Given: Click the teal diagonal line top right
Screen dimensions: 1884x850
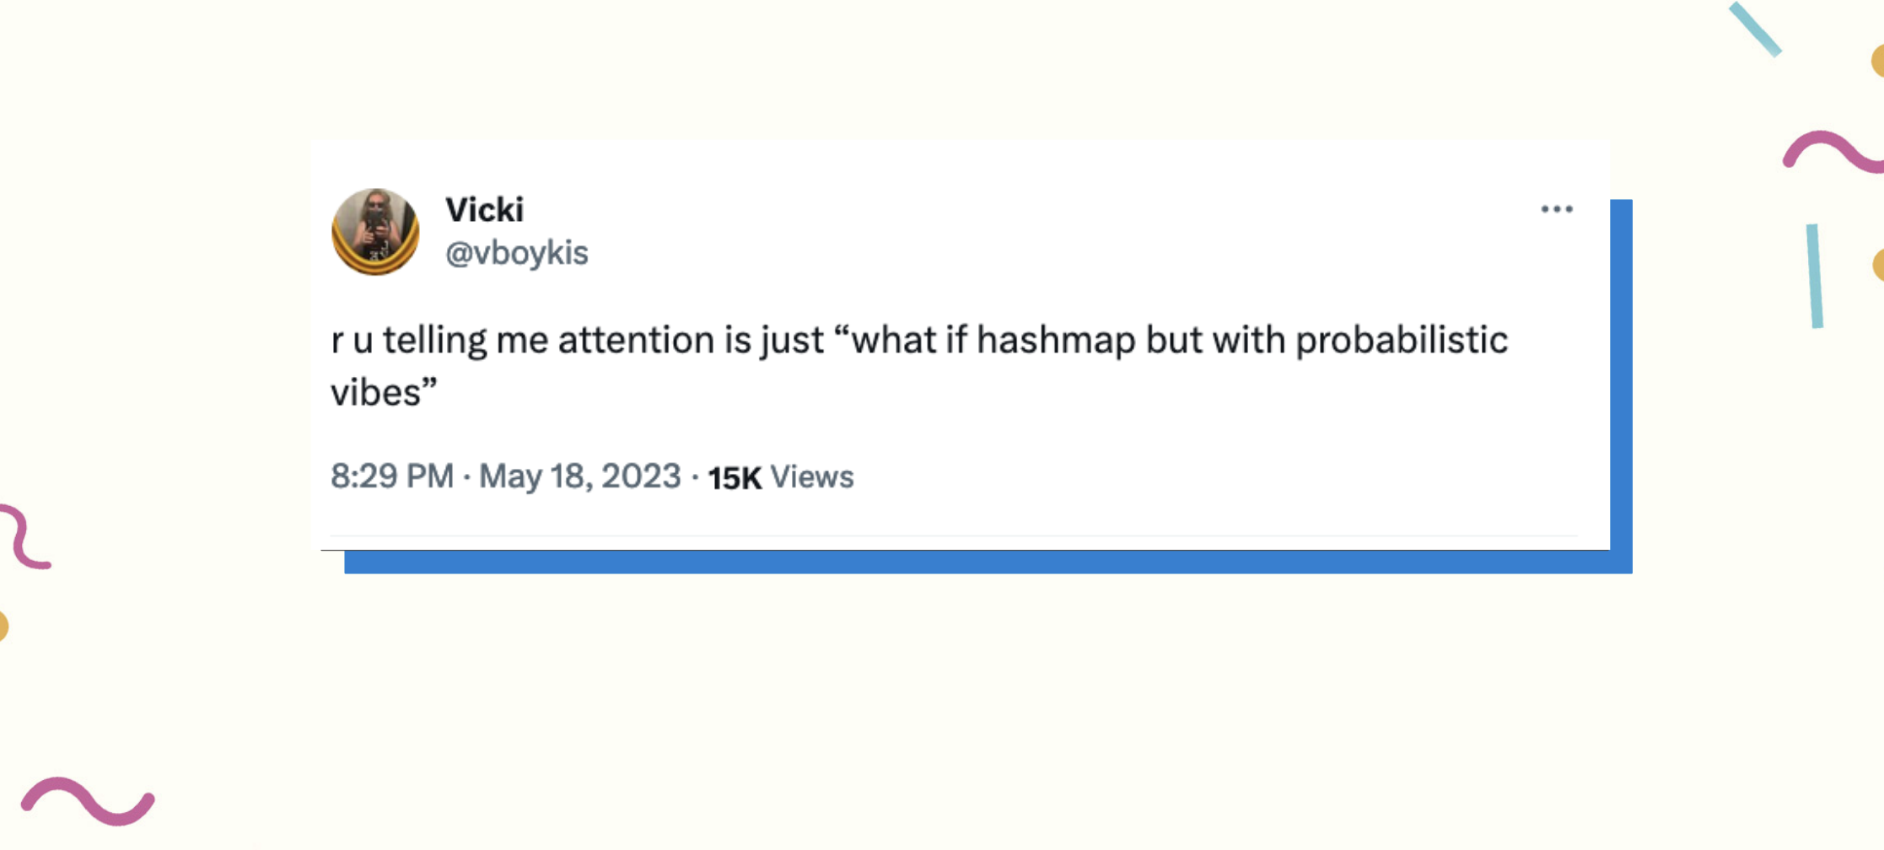Looking at the screenshot, I should tap(1756, 30).
